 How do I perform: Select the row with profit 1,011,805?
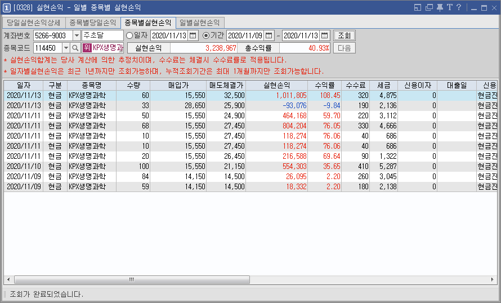(250, 95)
